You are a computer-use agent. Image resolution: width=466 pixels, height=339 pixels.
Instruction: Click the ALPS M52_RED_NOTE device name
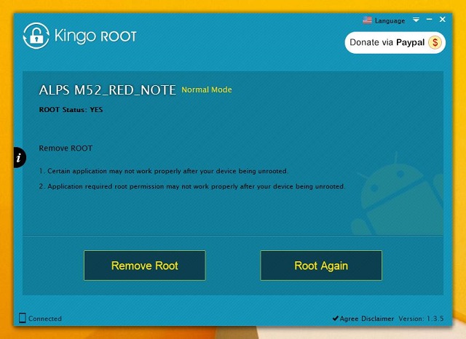tap(107, 90)
